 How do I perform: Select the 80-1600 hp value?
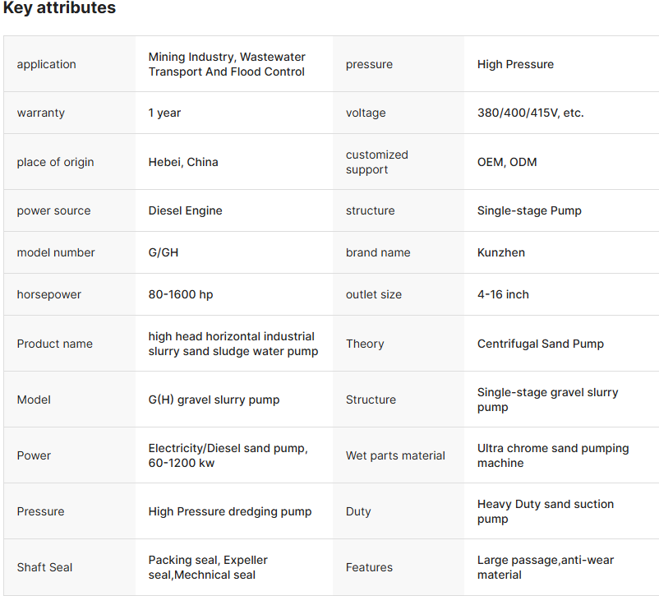click(180, 294)
